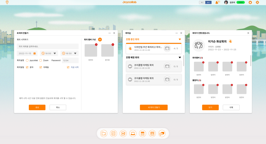Click the 취소 button

pyautogui.click(x=58, y=107)
